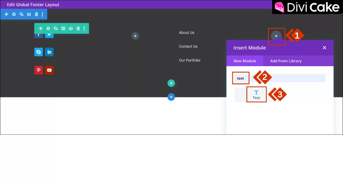343x180 pixels.
Task: Duplicate the row from the green toolbar
Action: tap(56, 28)
